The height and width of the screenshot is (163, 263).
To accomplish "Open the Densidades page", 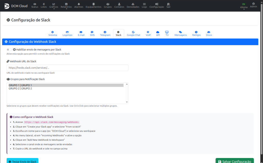I will [133, 5].
